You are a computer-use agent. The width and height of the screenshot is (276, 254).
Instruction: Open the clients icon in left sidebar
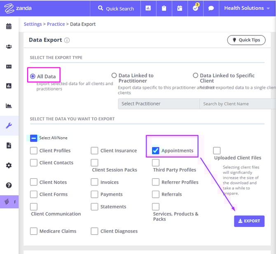pyautogui.click(x=9, y=46)
